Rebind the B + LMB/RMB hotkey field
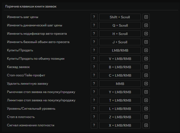180x133 pixels. (120, 67)
